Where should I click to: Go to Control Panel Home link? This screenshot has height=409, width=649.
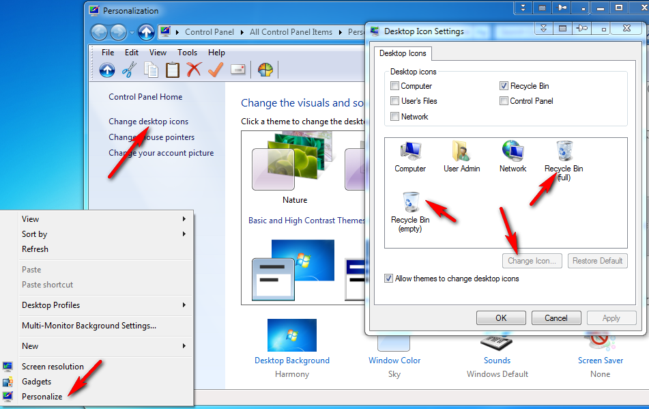(x=145, y=97)
